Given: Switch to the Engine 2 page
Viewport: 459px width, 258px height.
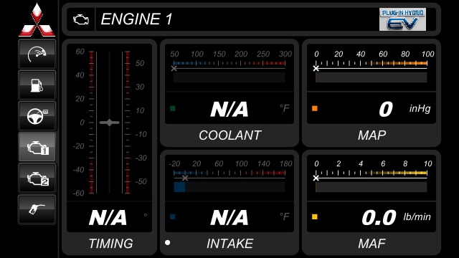Looking at the screenshot, I should (x=37, y=178).
